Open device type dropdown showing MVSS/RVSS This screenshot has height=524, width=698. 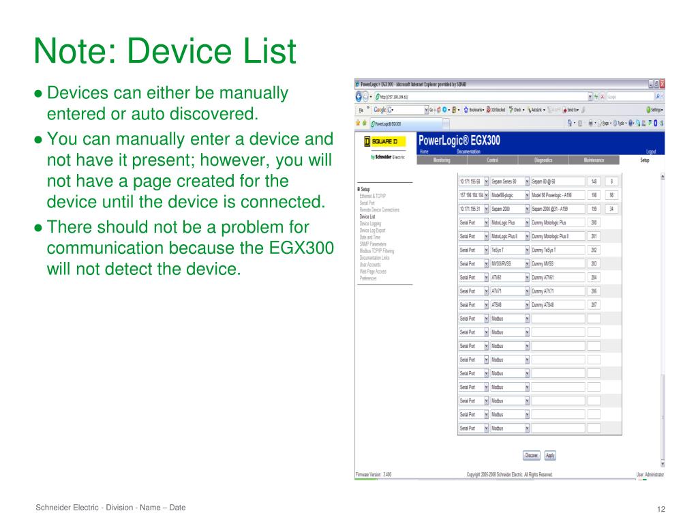510,264
